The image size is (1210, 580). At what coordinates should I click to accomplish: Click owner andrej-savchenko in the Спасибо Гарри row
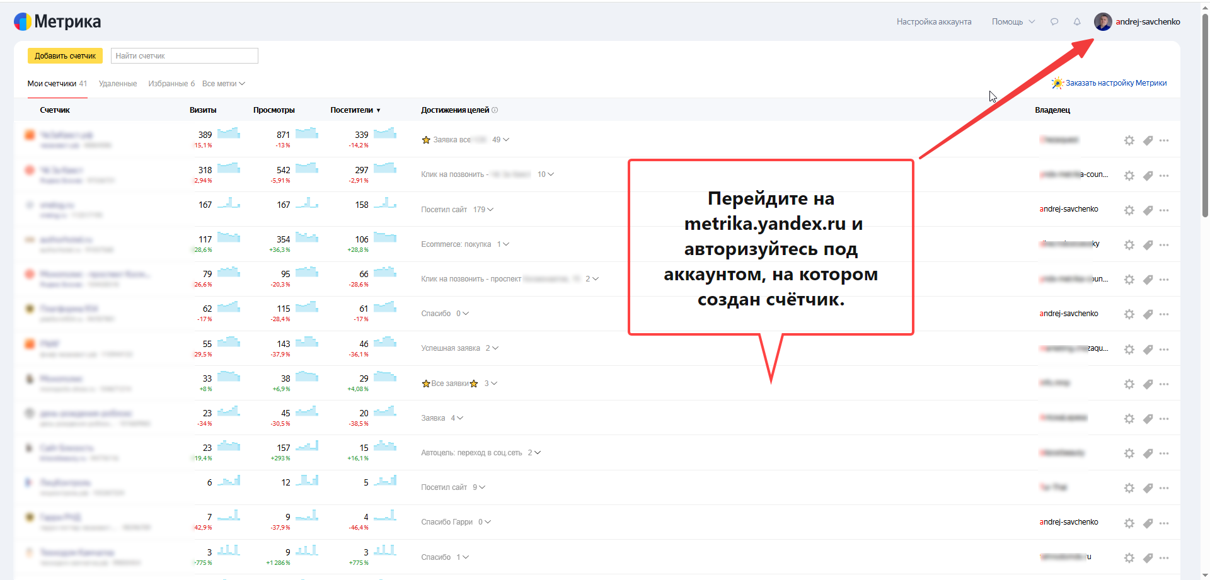[1069, 522]
